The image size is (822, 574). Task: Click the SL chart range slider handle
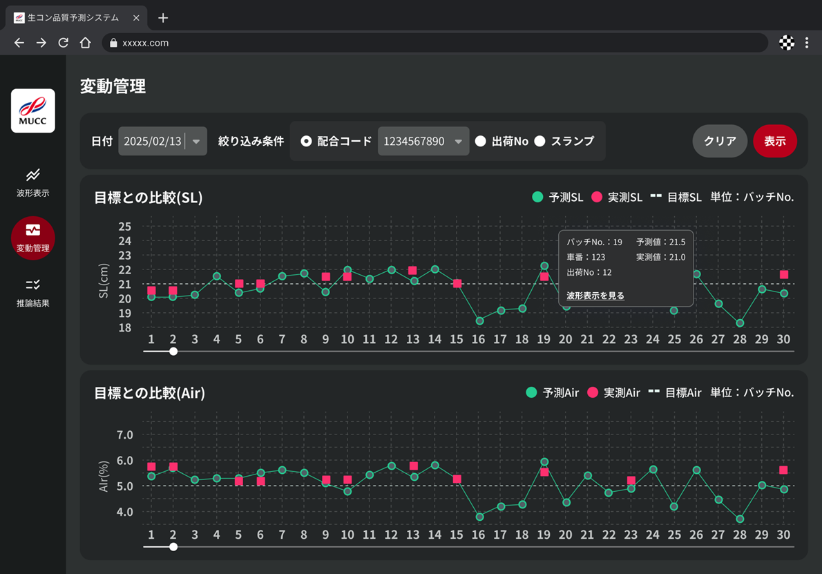[x=173, y=352]
